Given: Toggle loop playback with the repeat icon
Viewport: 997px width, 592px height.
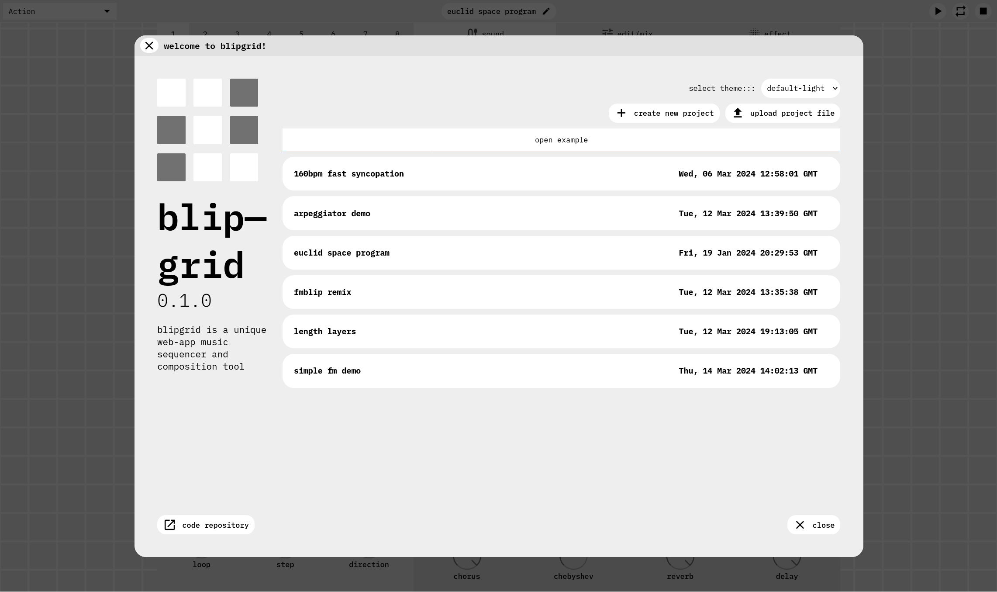Looking at the screenshot, I should 960,11.
